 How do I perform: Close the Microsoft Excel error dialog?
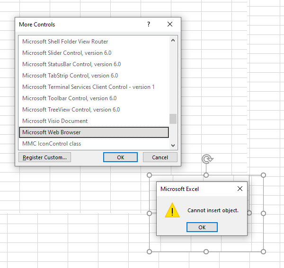[x=240, y=189]
